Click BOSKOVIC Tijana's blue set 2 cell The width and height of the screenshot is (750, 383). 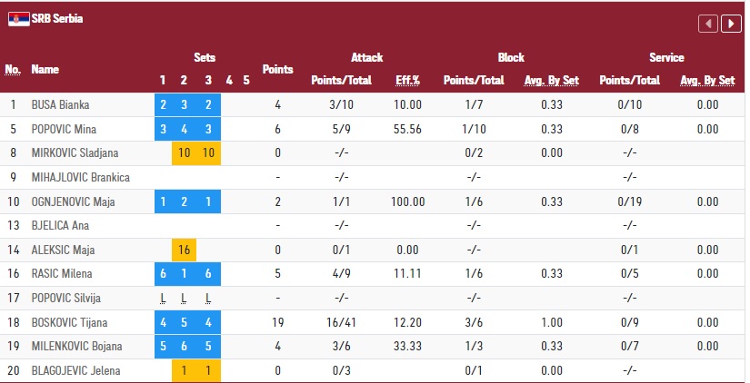[x=184, y=320]
